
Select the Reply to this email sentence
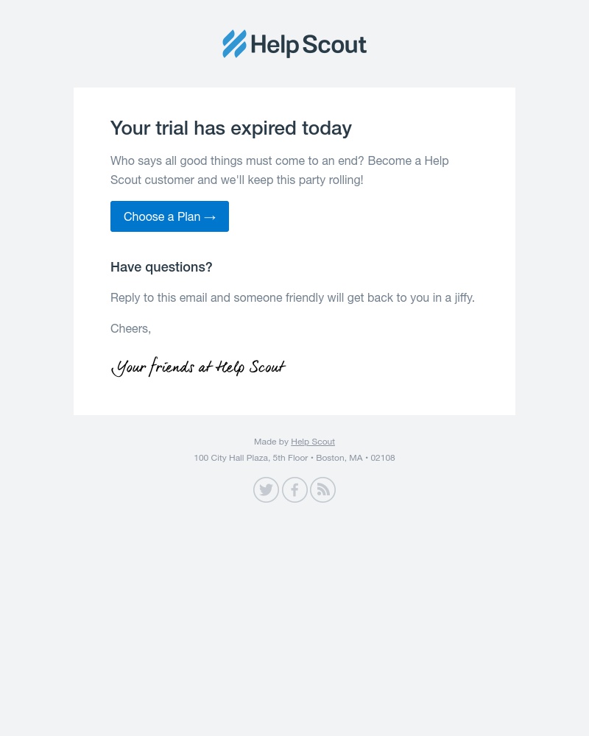[x=292, y=297]
